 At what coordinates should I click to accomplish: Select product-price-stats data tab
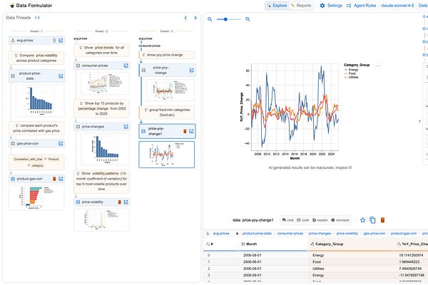(x=257, y=234)
